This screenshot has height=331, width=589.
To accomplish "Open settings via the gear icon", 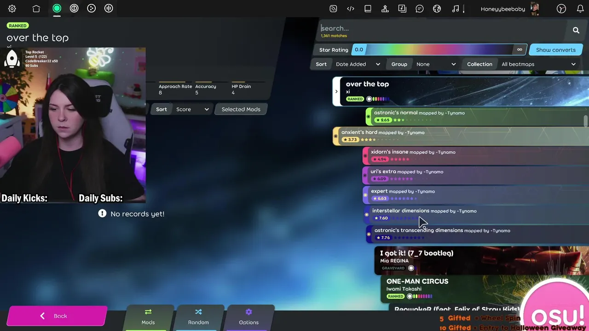I will pyautogui.click(x=12, y=9).
